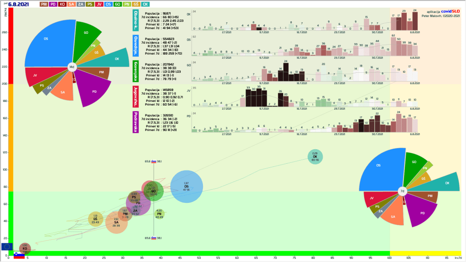Open the Podravska region vertical tab
The height and width of the screenshot is (262, 466).
click(136, 122)
